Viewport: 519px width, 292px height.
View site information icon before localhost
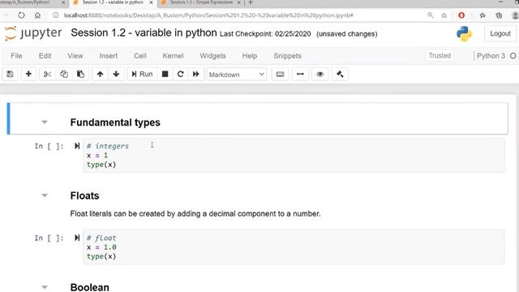[56, 15]
